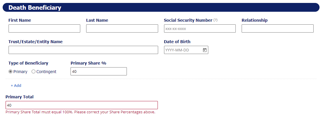Click into the Last Name input box
This screenshot has width=321, height=118.
click(x=122, y=28)
